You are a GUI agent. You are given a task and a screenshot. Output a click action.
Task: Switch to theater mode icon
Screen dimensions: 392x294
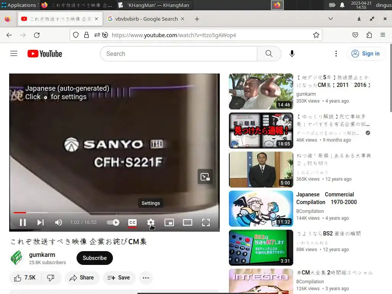(188, 222)
